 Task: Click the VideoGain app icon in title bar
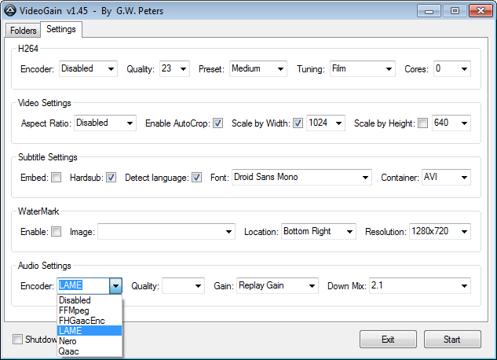[10, 11]
